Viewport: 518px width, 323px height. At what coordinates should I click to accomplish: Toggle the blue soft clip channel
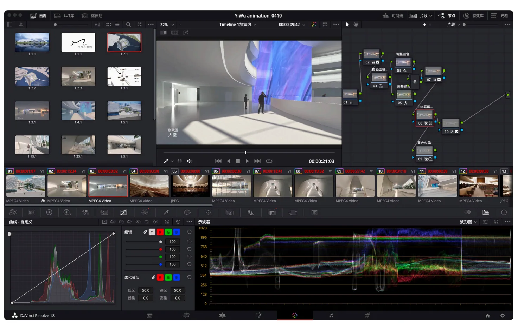click(177, 277)
